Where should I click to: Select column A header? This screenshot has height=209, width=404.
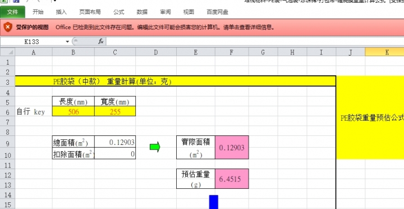coord(34,52)
